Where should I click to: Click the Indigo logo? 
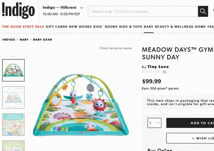[18, 10]
